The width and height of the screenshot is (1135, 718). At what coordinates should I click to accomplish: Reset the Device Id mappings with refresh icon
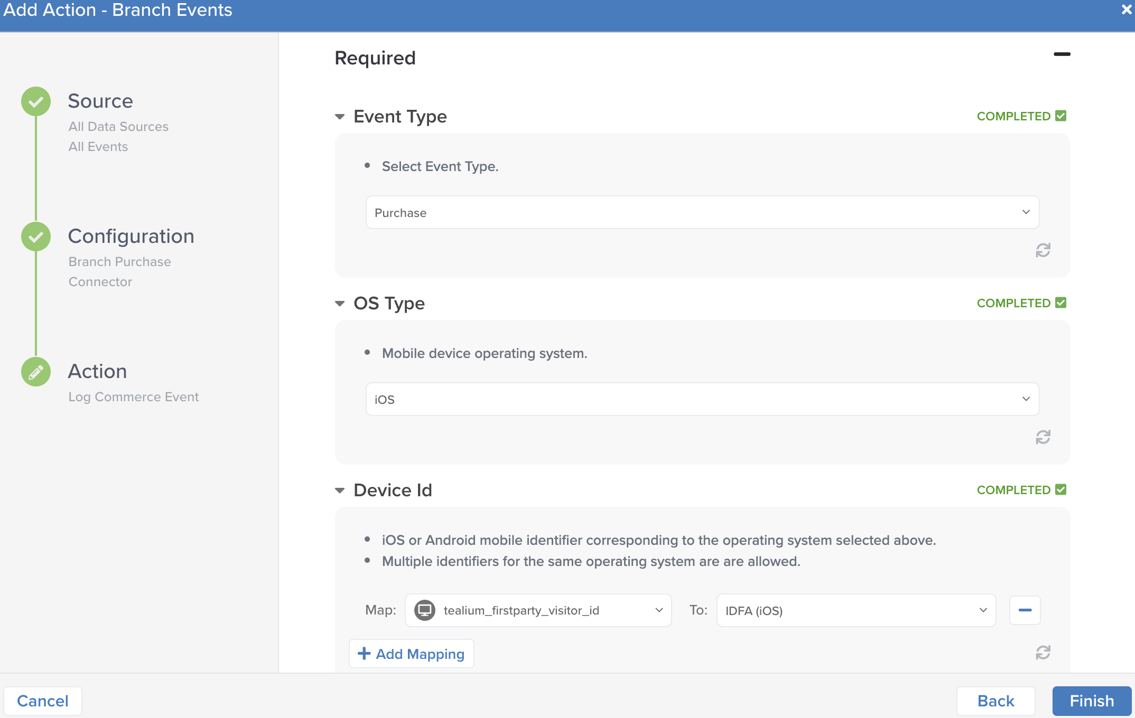pos(1043,653)
